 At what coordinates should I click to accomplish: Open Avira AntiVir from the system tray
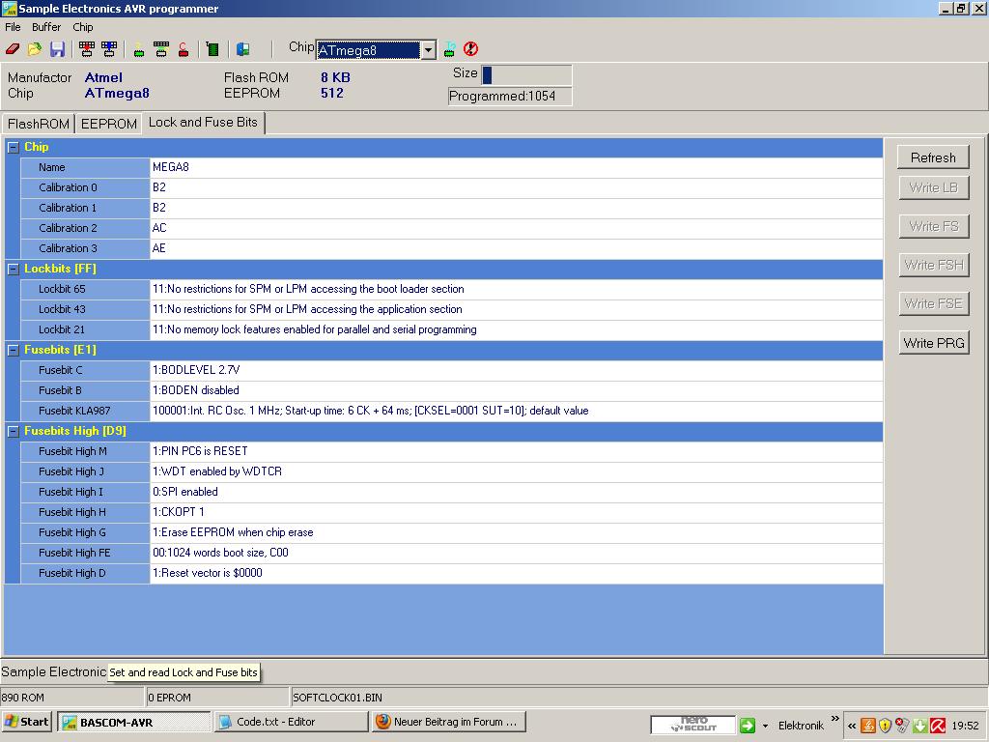tap(938, 725)
